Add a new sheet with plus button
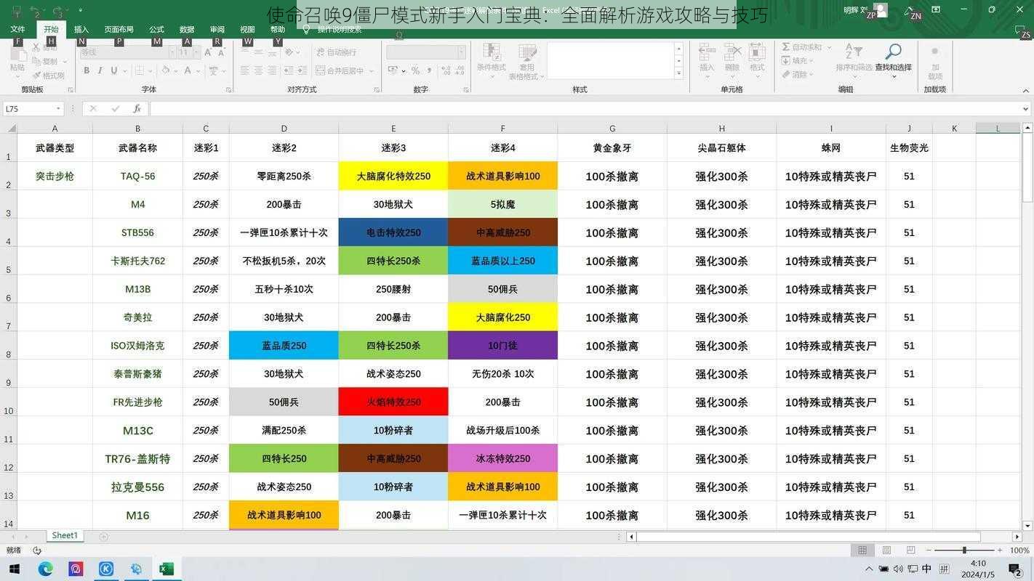Screen dimensions: 1034x581 (103, 537)
